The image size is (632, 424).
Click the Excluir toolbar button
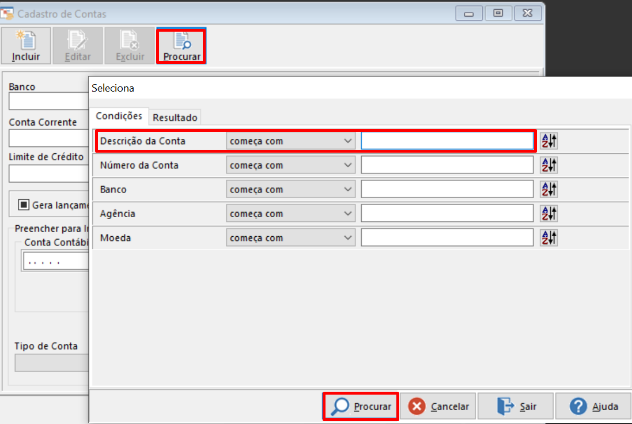click(x=130, y=46)
